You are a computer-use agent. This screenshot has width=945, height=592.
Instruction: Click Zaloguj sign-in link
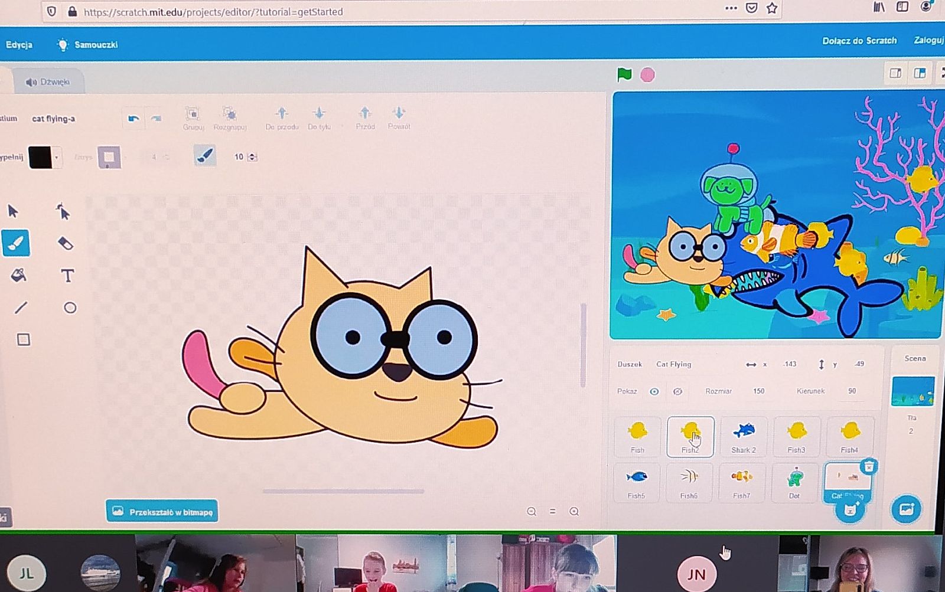928,41
